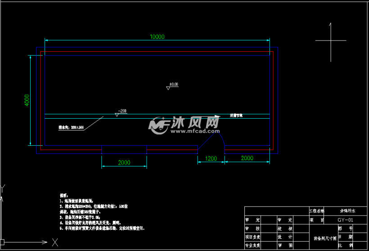
Task: Click the UCS origin square marker
Action: tap(2, 242)
